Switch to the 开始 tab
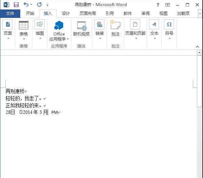This screenshot has height=178, width=203. [30, 14]
